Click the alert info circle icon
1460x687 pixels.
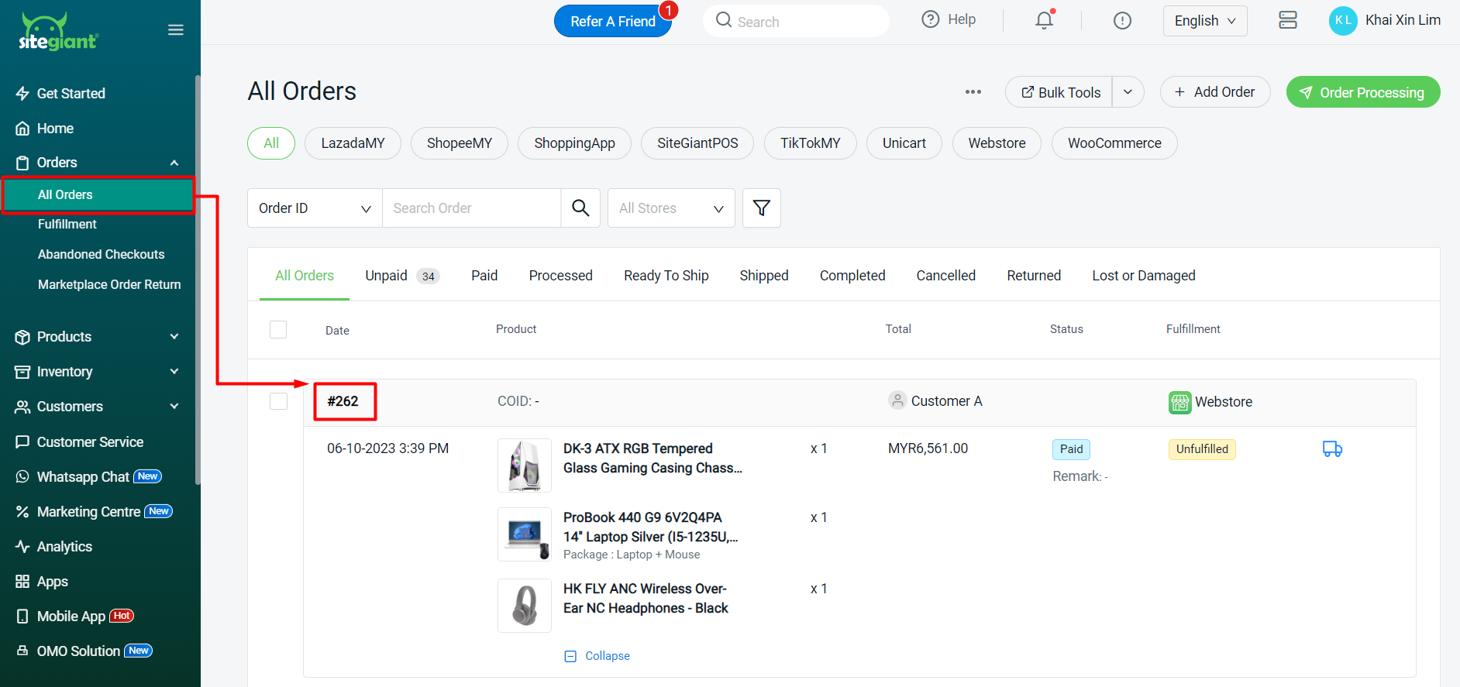[1122, 21]
